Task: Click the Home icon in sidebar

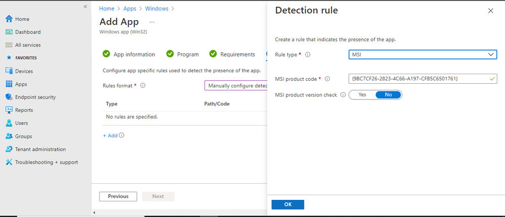Action: tap(9, 19)
